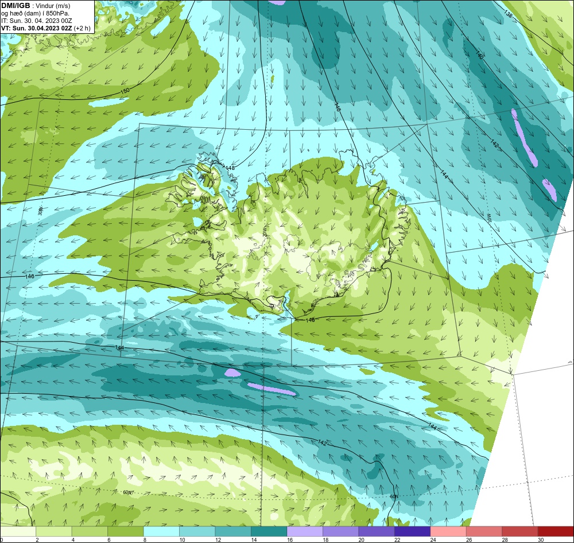The height and width of the screenshot is (543, 574).
Task: Click the 150 contour label
Action: click(x=125, y=91)
